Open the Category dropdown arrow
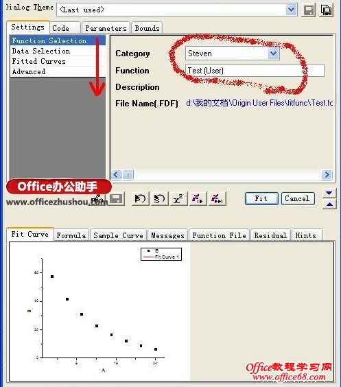 (x=273, y=54)
